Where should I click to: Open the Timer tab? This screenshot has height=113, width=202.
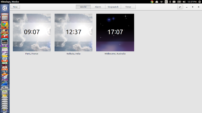[128, 7]
